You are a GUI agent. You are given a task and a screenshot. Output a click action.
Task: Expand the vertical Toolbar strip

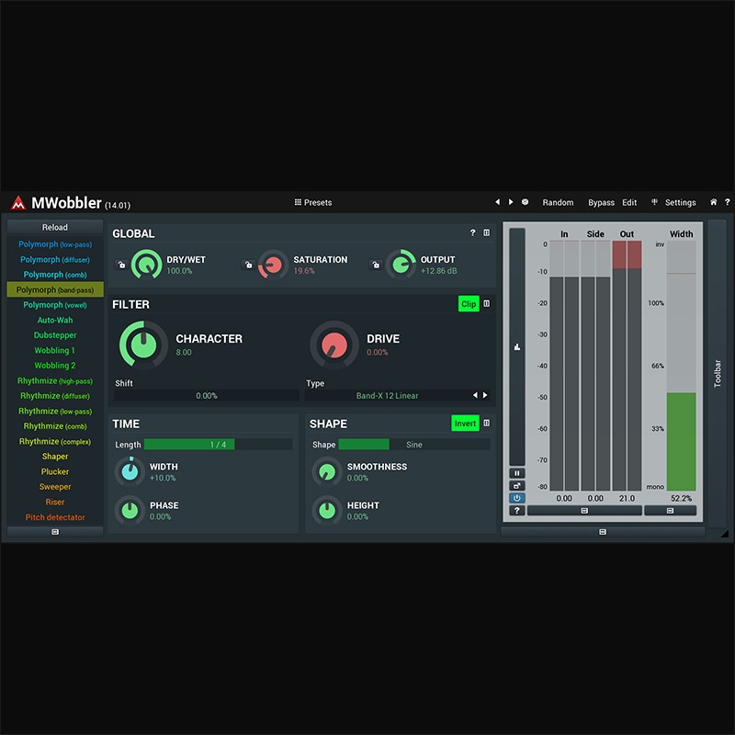pos(717,374)
